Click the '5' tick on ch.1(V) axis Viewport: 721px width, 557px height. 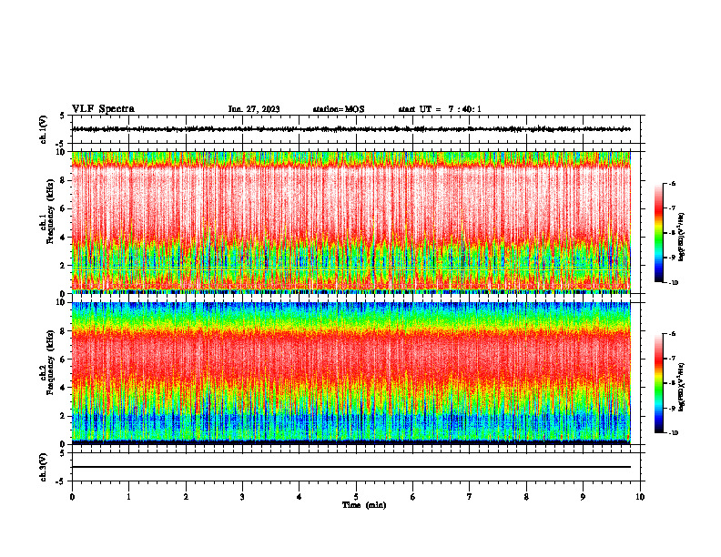[63, 116]
